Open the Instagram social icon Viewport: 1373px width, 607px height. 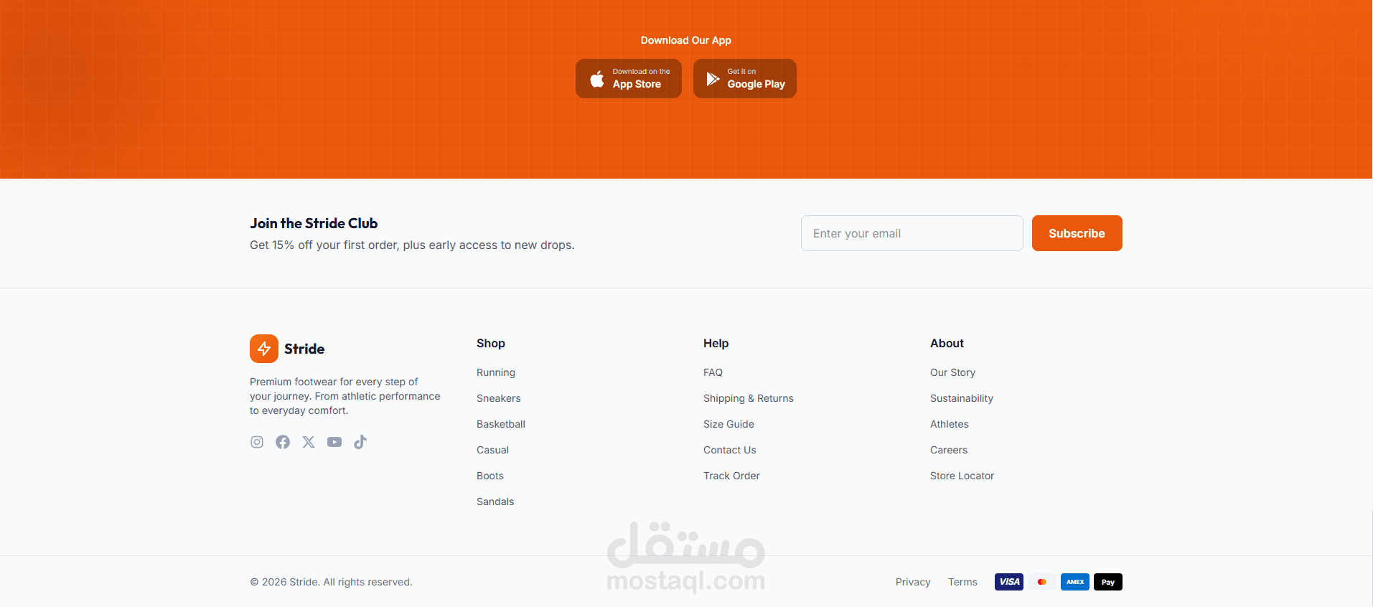(x=257, y=442)
